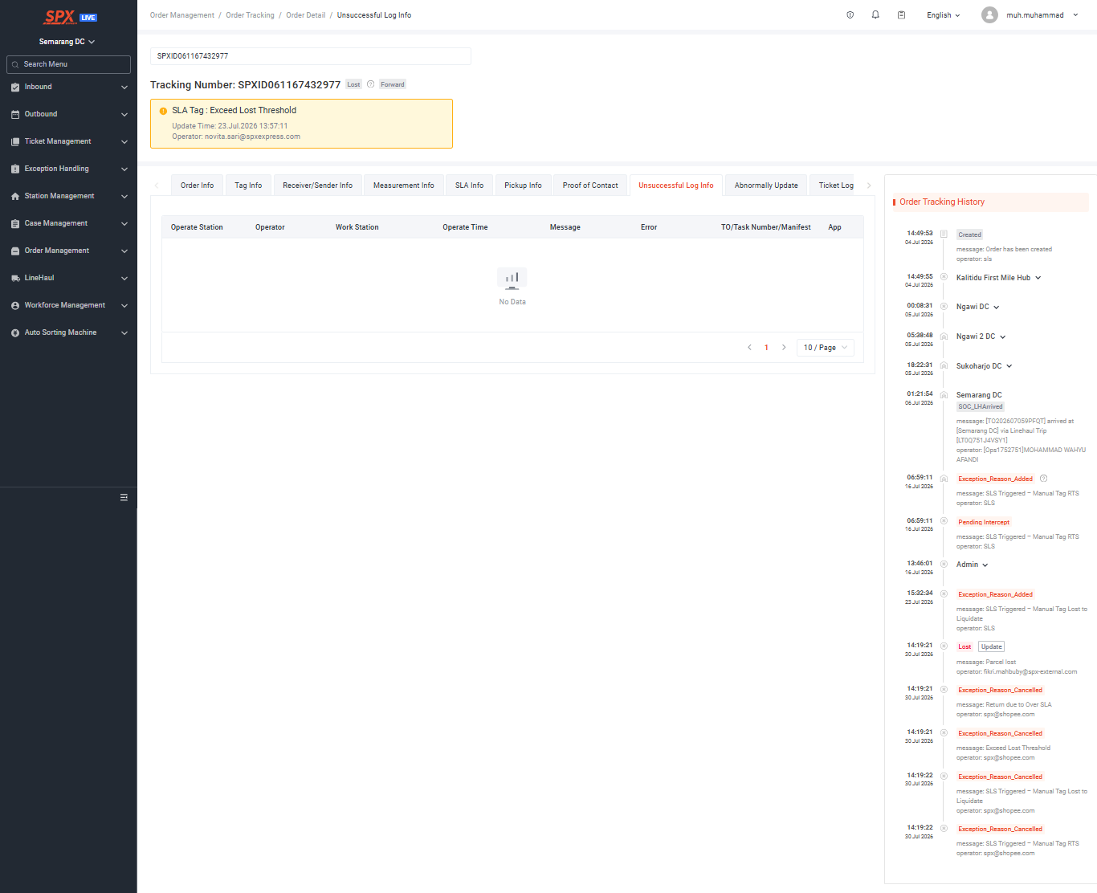Open the muh.muhammad account dropdown
This screenshot has width=1097, height=893.
[1042, 15]
